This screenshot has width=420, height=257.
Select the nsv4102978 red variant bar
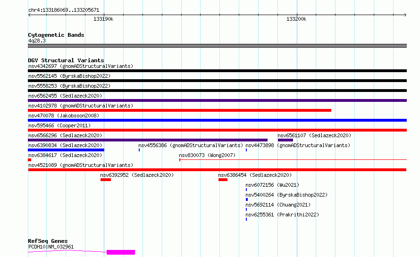click(179, 110)
